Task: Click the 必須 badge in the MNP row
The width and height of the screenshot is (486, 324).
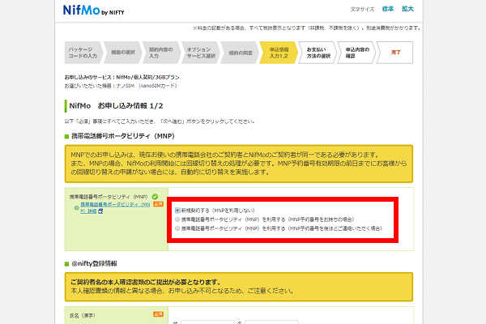Action: click(158, 204)
